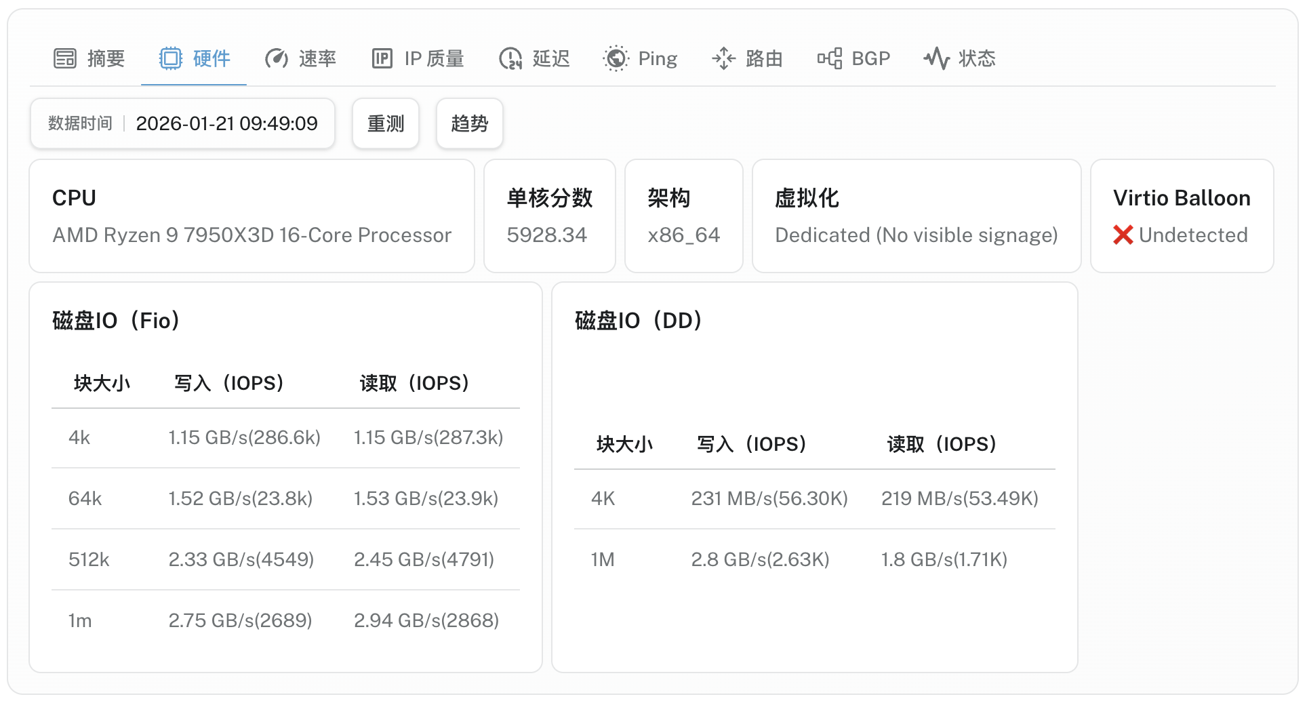1307x701 pixels.
Task: Click the 4k row in Fio table
Action: click(x=285, y=438)
